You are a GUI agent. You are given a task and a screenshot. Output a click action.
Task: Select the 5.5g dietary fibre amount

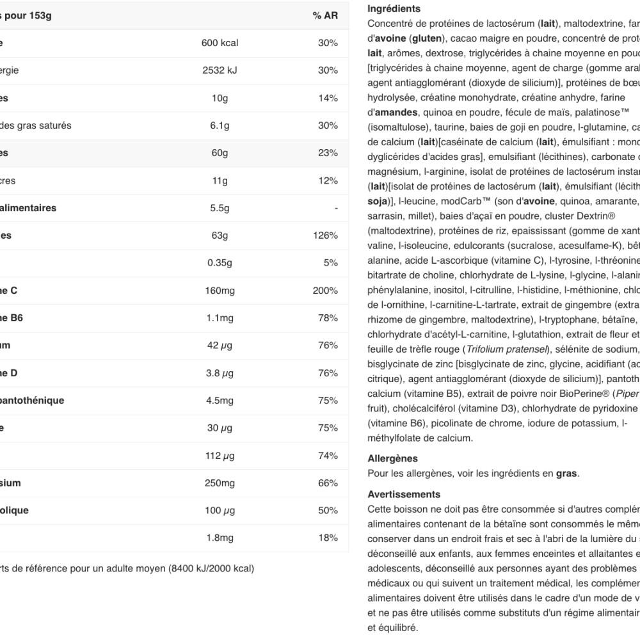click(220, 208)
